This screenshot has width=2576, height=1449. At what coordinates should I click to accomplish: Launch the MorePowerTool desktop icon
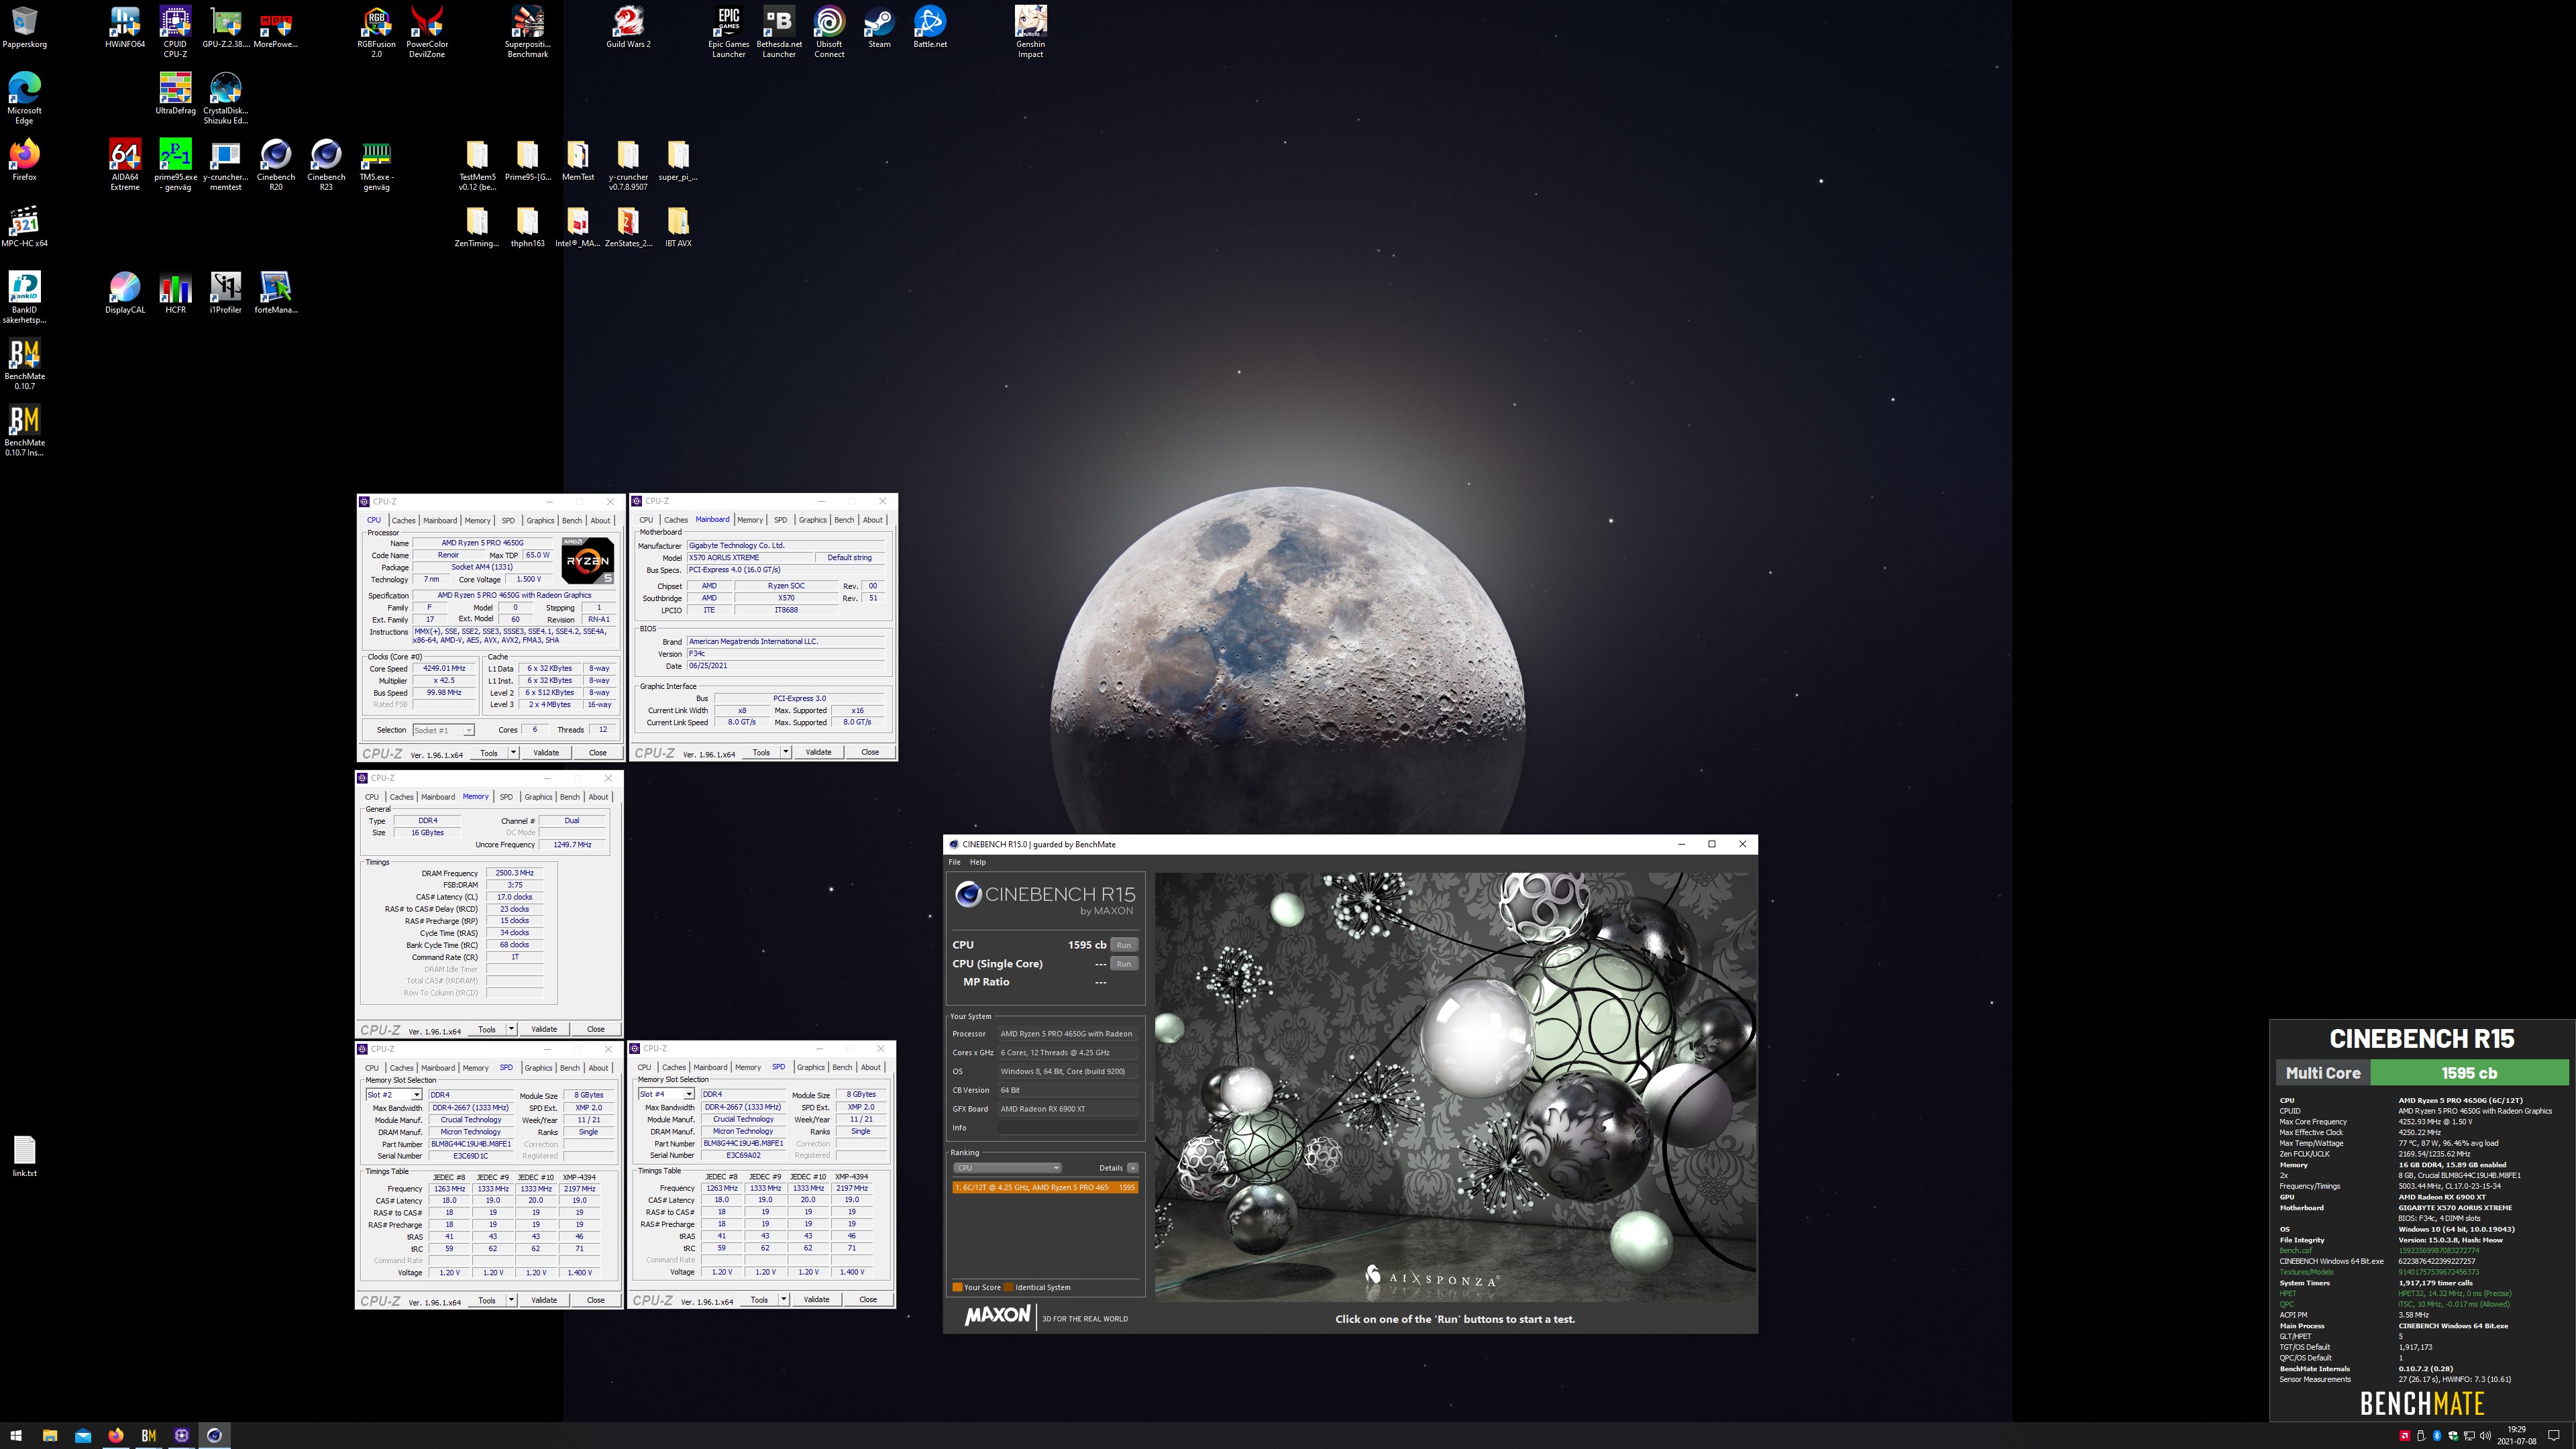276,27
